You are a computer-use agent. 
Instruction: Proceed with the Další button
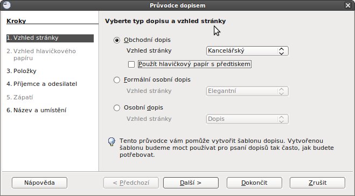[x=191, y=183]
